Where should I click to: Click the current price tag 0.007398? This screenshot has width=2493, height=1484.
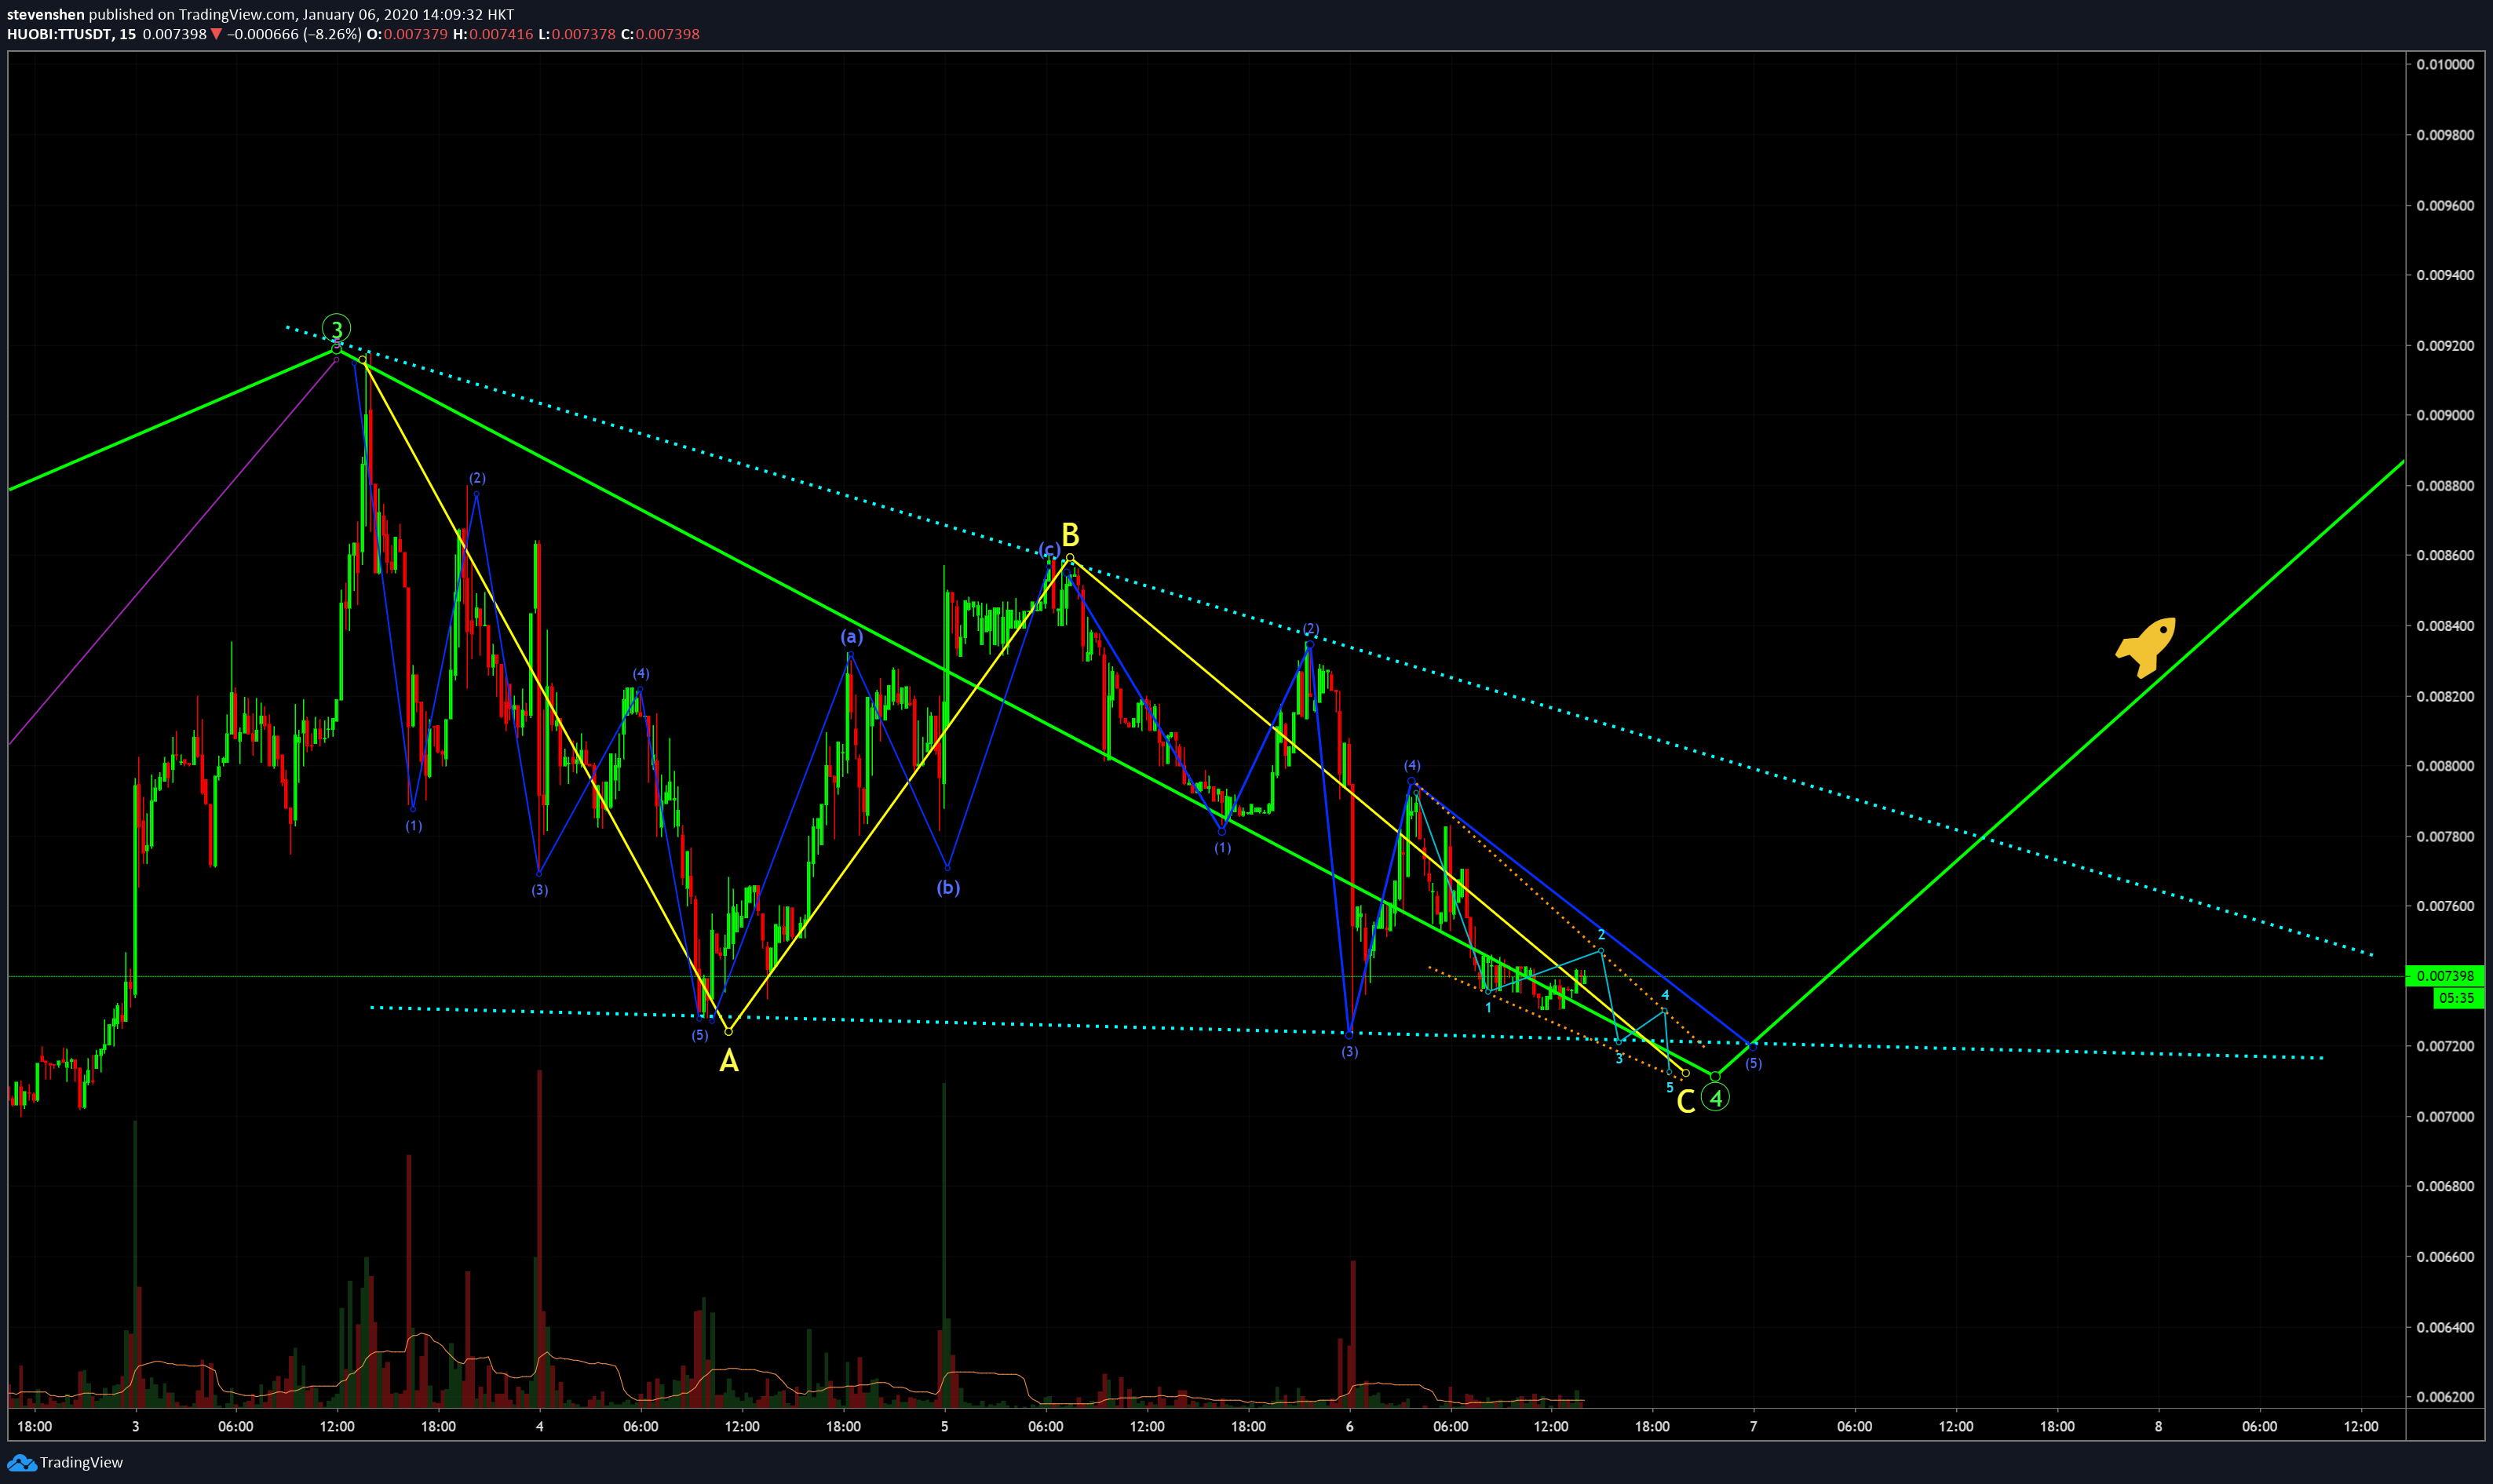[2445, 976]
